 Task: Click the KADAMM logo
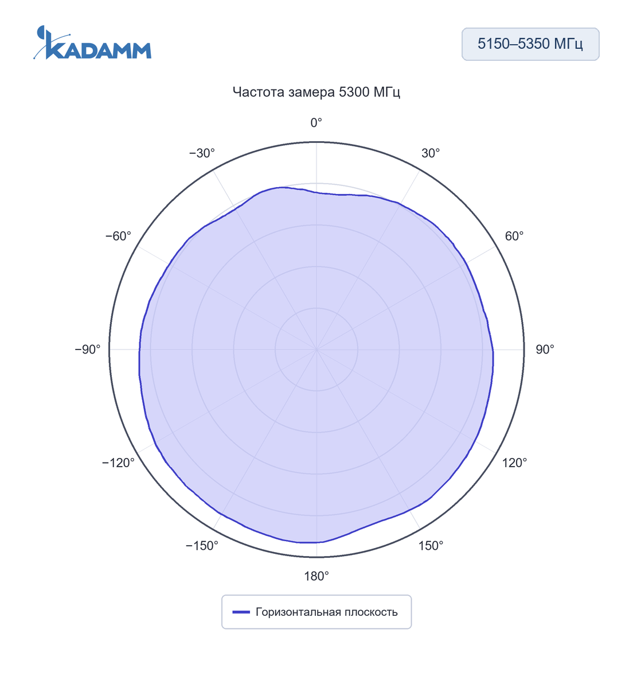92,43
